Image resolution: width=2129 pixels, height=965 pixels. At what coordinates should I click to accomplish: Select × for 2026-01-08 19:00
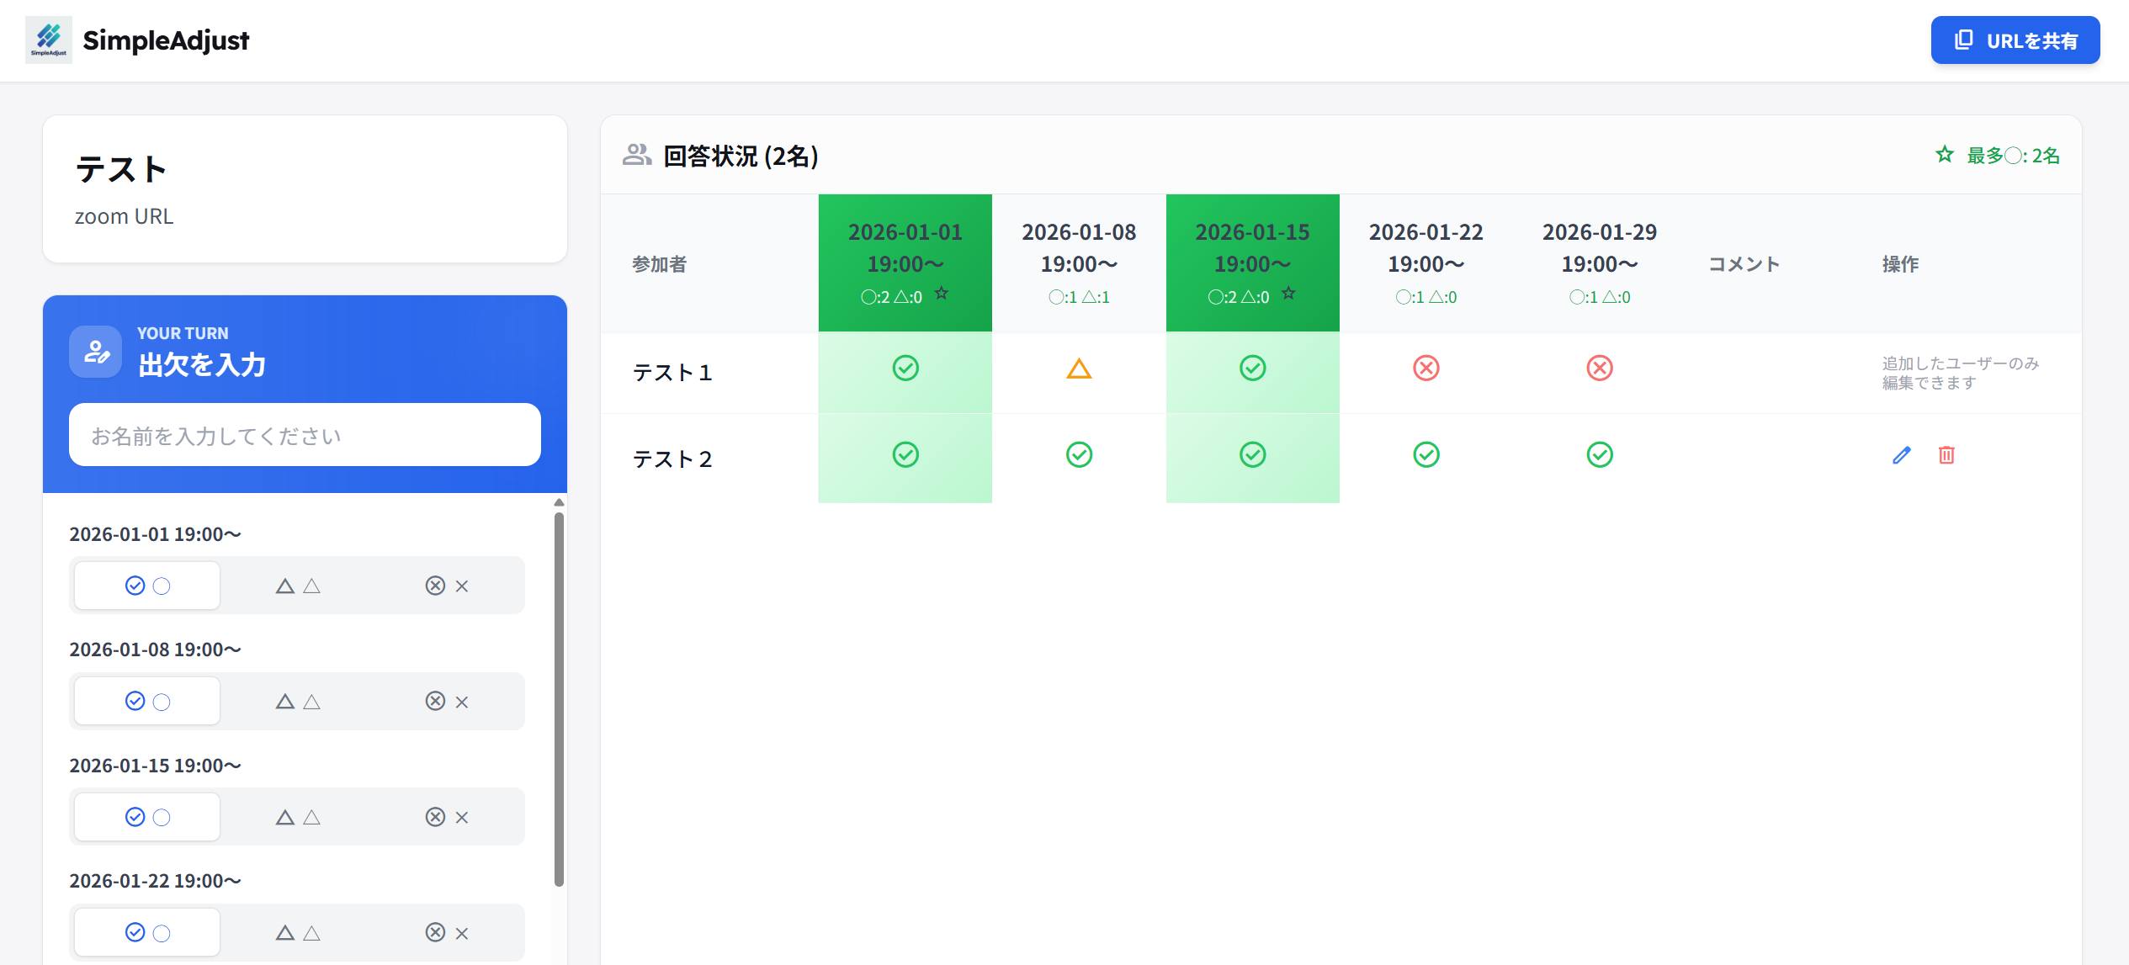click(444, 700)
